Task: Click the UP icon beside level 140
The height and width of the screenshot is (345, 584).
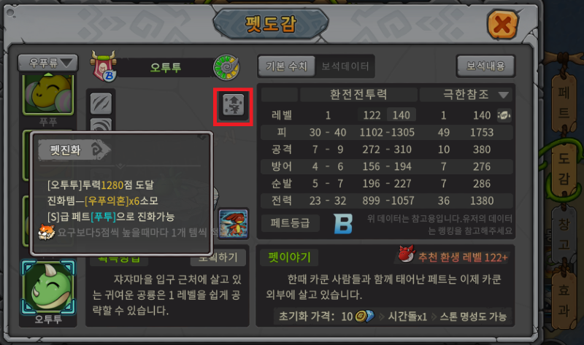Action: (x=504, y=115)
